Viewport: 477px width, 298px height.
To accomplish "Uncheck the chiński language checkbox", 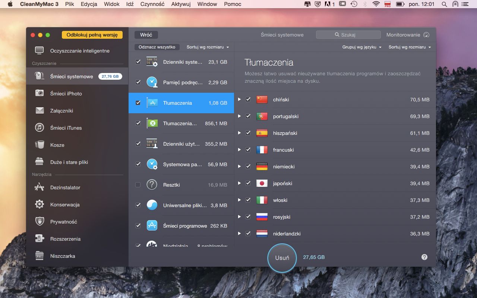I will pyautogui.click(x=248, y=99).
